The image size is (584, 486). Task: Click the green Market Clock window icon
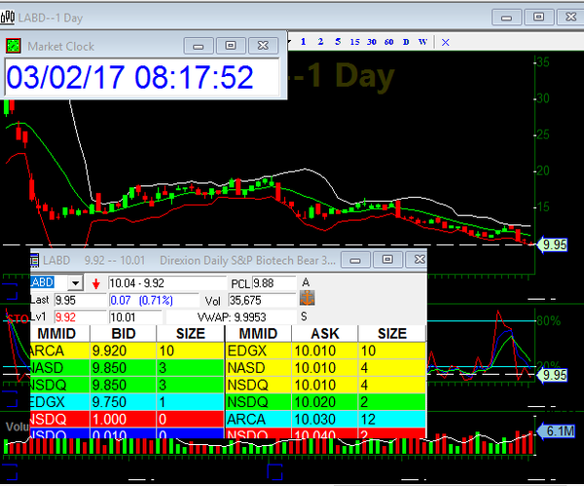point(14,46)
